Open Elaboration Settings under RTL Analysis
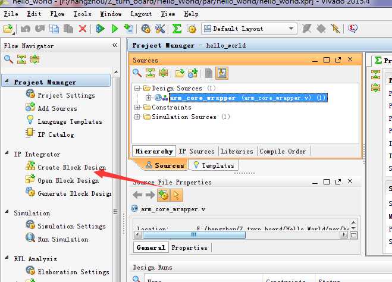This screenshot has width=392, height=282. (x=67, y=272)
